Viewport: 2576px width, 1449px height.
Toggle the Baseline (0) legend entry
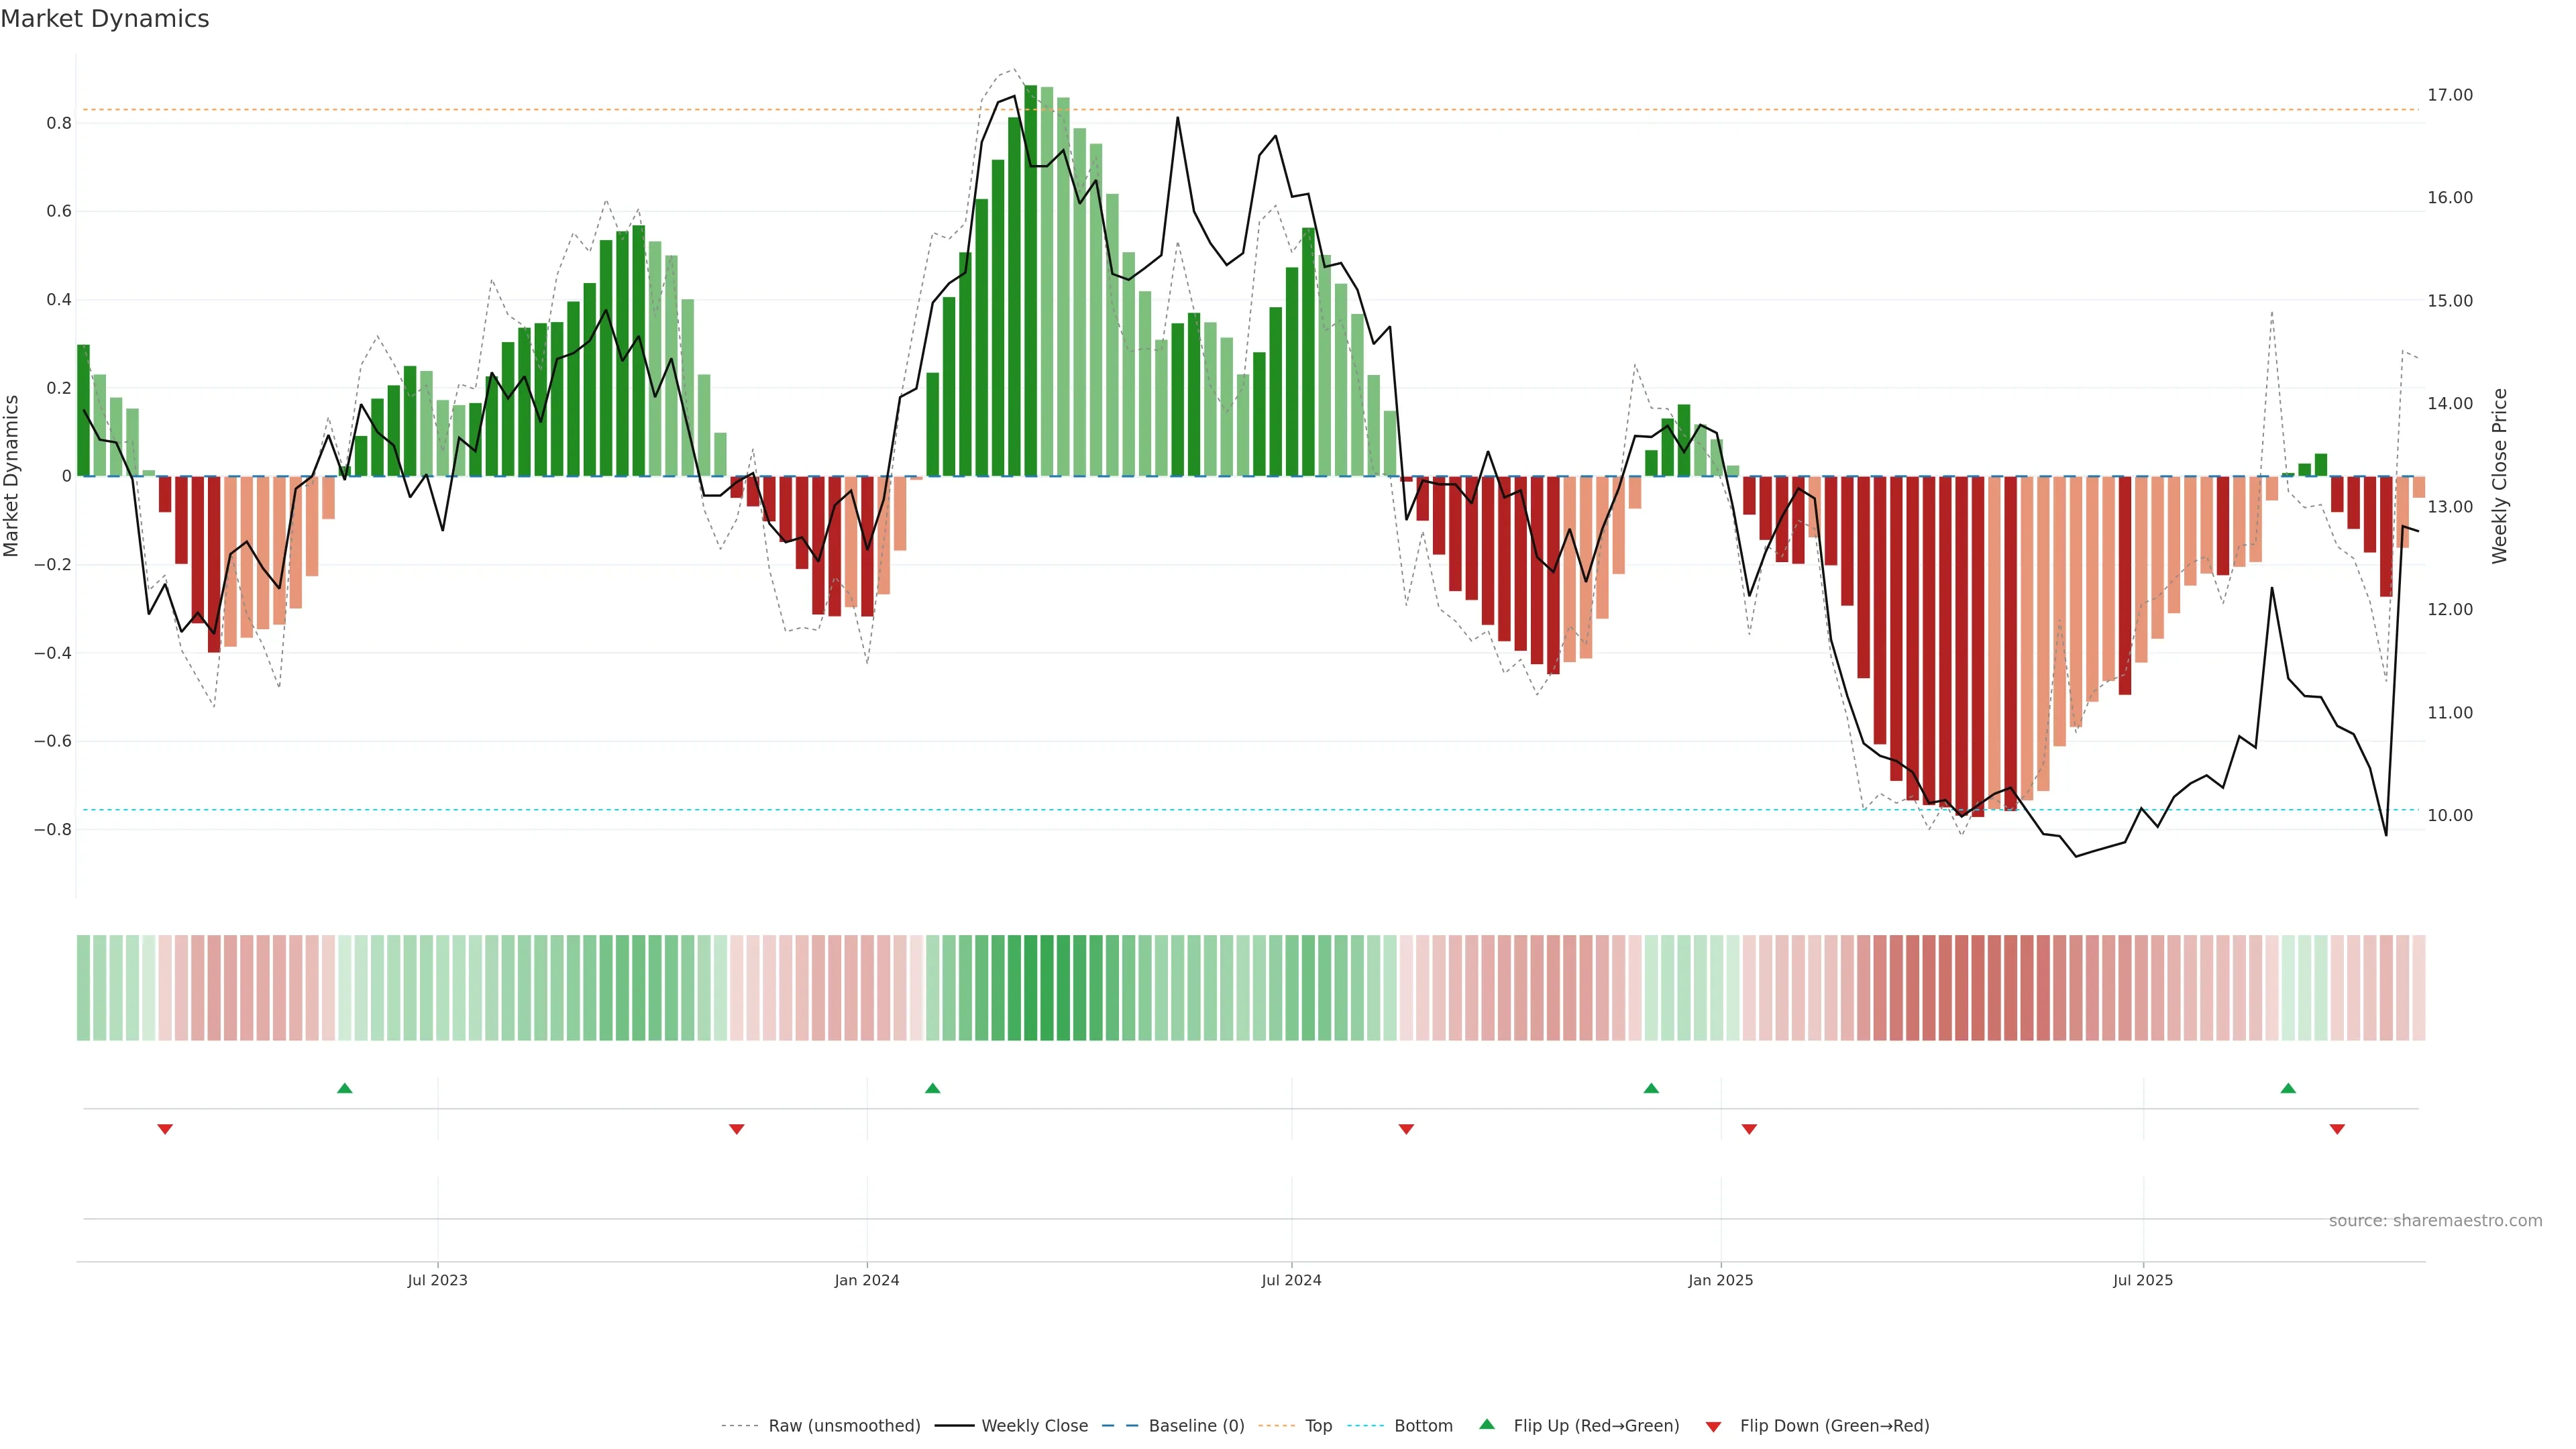pyautogui.click(x=1196, y=1425)
